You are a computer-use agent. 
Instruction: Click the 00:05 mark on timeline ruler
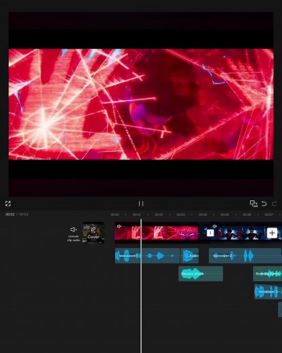[x=224, y=215]
